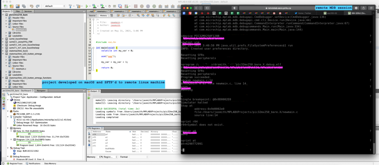The height and width of the screenshot is (165, 379).
Task: Click the New File icon in MPLAB toolbar
Action: click(6, 6)
